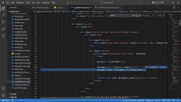Toggle bottom panel layout icon

click(156, 3)
